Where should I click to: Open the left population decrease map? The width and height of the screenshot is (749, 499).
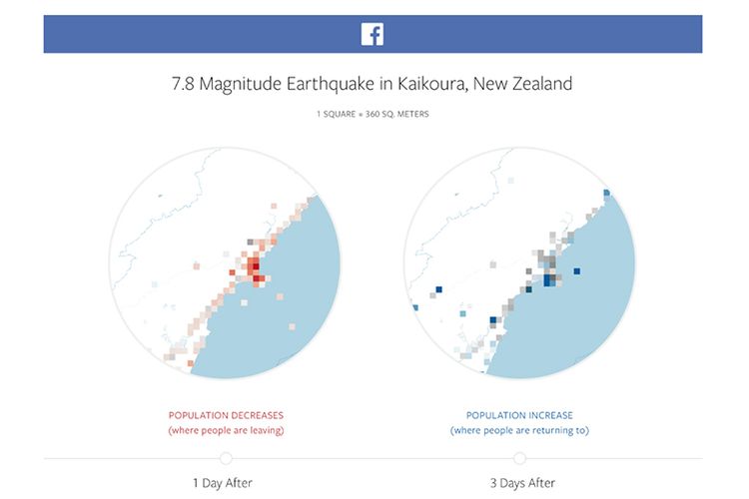tap(225, 263)
